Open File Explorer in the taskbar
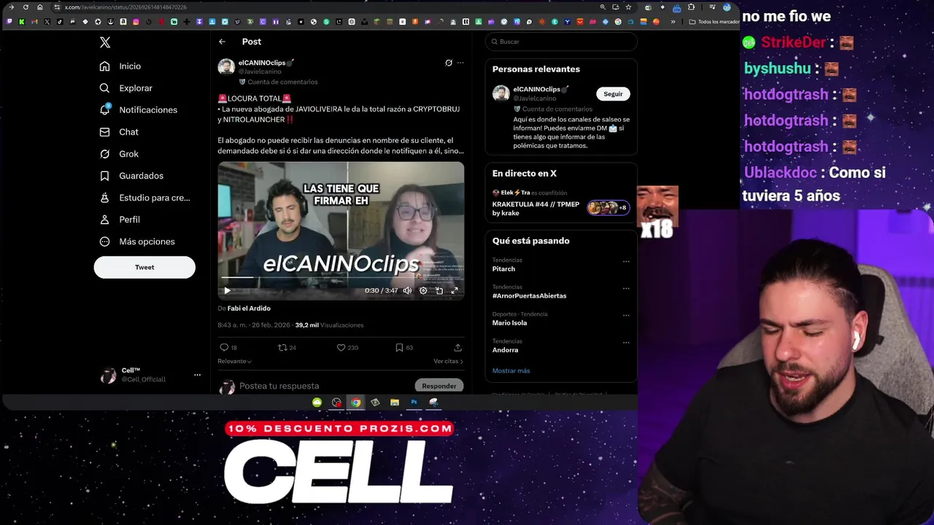Screen dimensions: 934x525 point(395,402)
